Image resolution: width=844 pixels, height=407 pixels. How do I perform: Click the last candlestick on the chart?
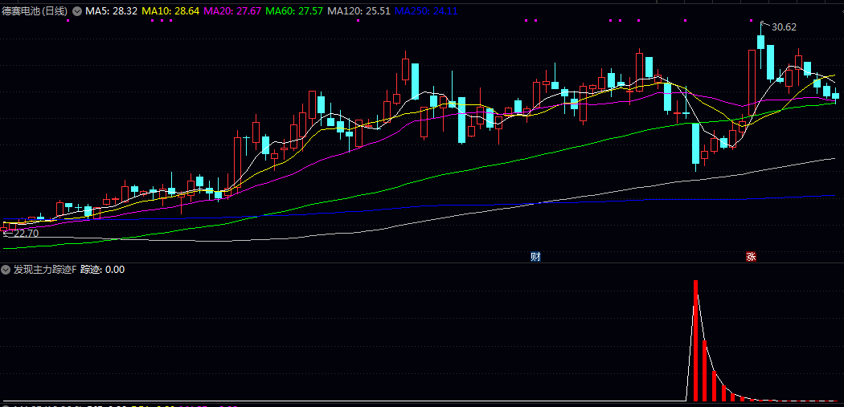tap(835, 96)
